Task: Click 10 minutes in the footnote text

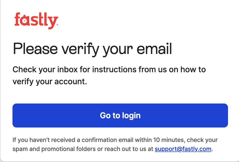Action: point(168,140)
